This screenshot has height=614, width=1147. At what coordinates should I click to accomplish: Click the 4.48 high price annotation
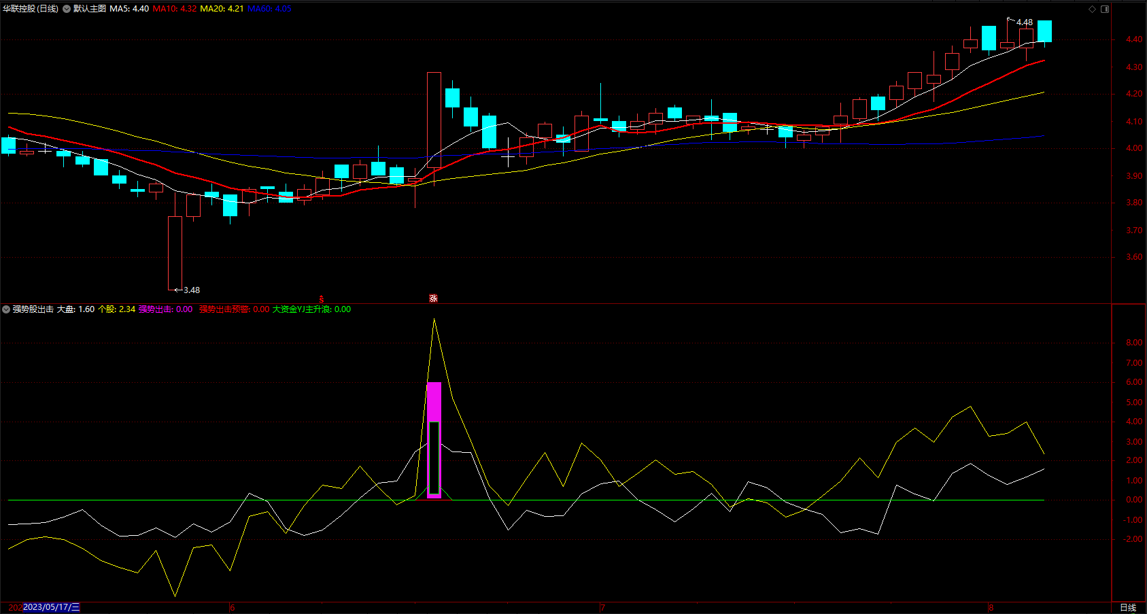(1025, 22)
